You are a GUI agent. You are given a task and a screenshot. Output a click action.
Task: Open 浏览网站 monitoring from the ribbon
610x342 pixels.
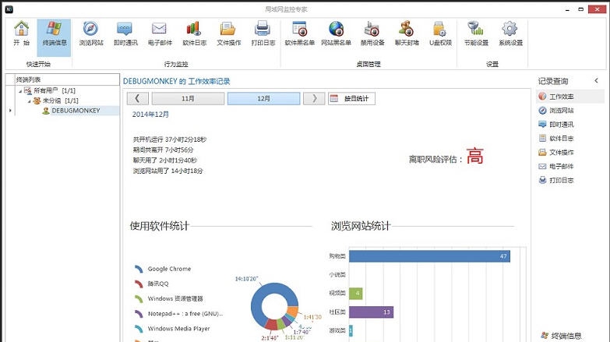click(91, 33)
